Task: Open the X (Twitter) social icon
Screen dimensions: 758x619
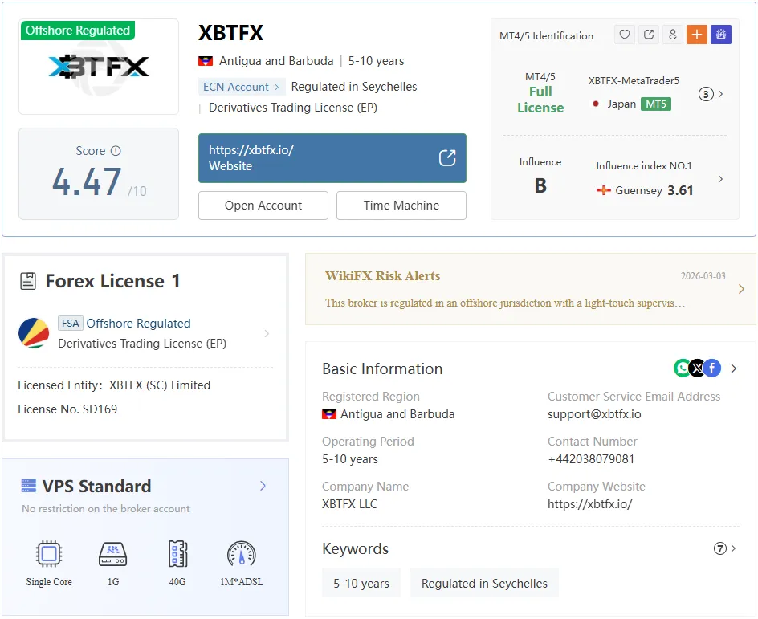Action: 697,369
